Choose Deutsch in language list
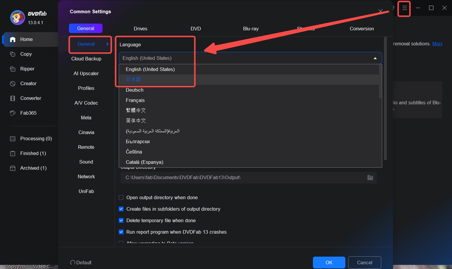This screenshot has width=452, height=269. pos(249,90)
